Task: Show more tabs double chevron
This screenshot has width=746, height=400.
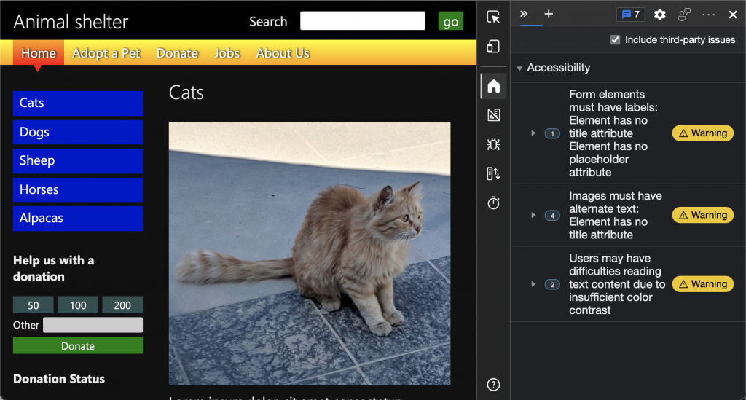Action: pyautogui.click(x=524, y=14)
